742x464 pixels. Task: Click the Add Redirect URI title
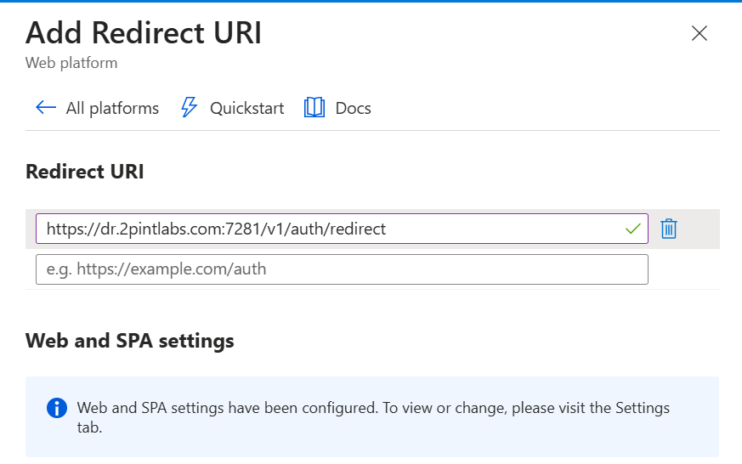[144, 33]
